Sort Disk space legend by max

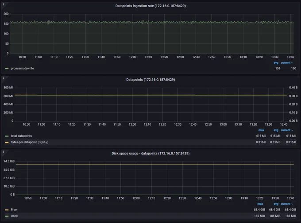tap(260, 204)
